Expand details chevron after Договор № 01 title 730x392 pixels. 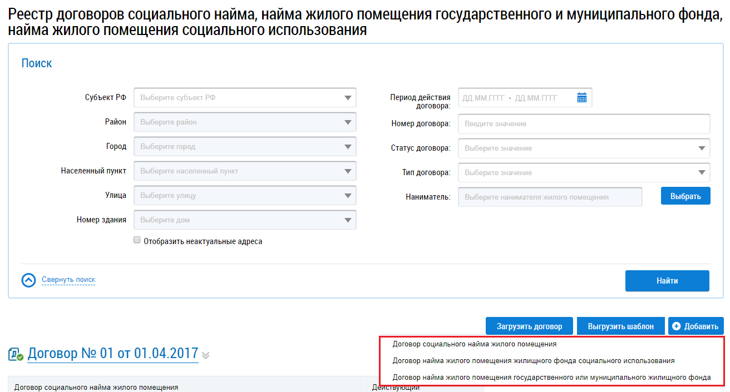click(x=206, y=355)
